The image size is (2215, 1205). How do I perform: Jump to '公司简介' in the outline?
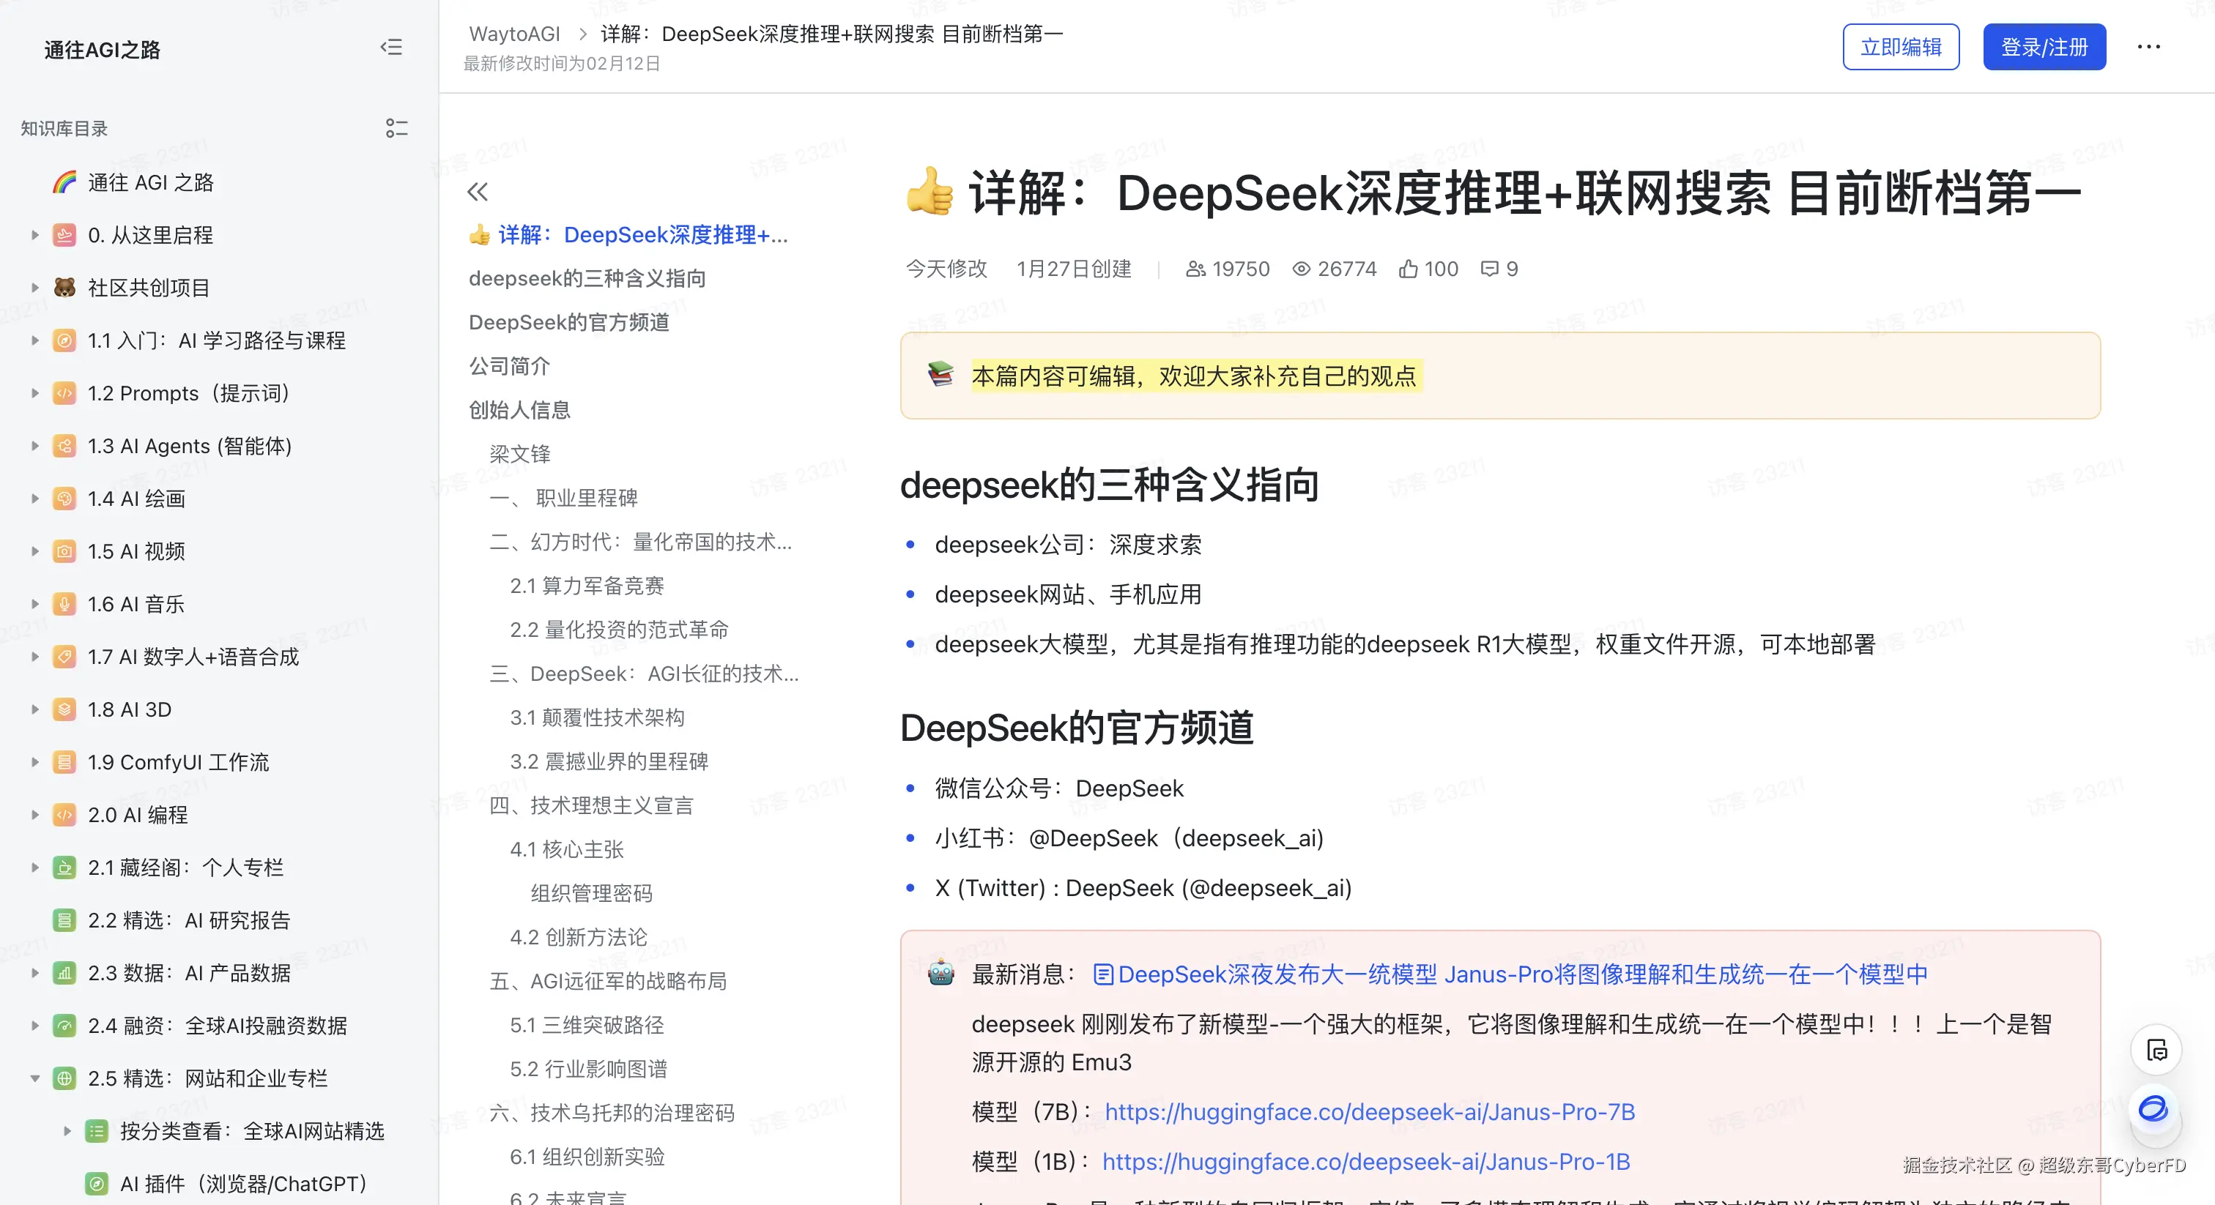(x=509, y=366)
